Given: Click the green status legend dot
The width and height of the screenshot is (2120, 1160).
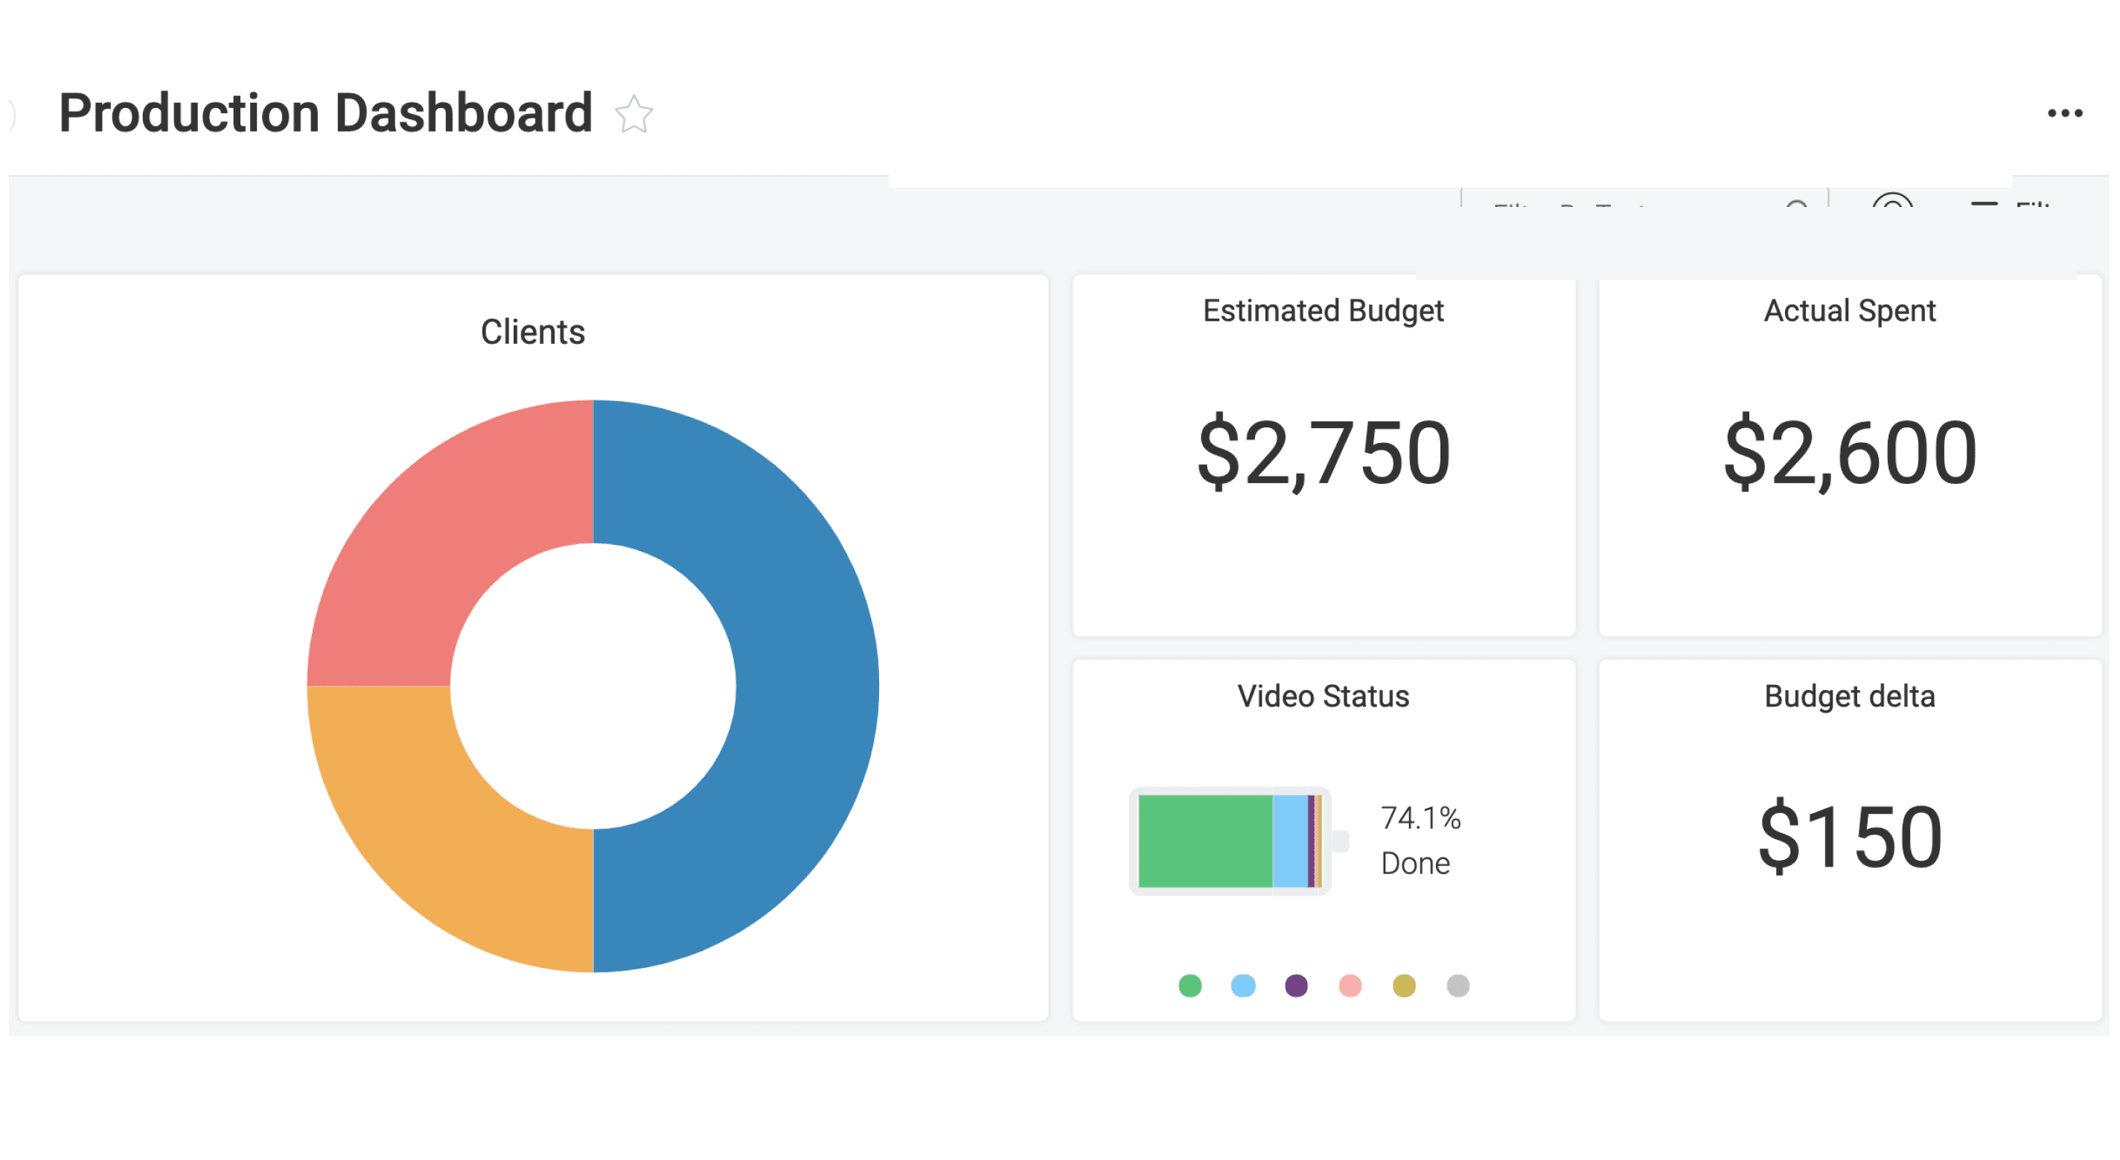Looking at the screenshot, I should click(1190, 986).
